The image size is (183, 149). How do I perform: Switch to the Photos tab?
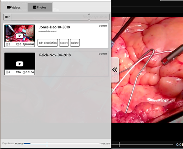pos(40,7)
